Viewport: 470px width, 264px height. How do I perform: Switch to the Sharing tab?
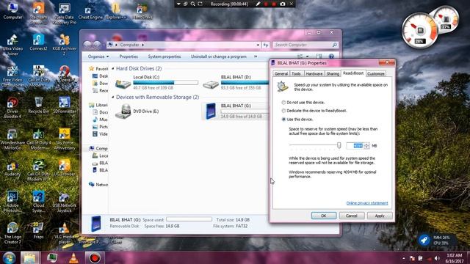point(333,73)
